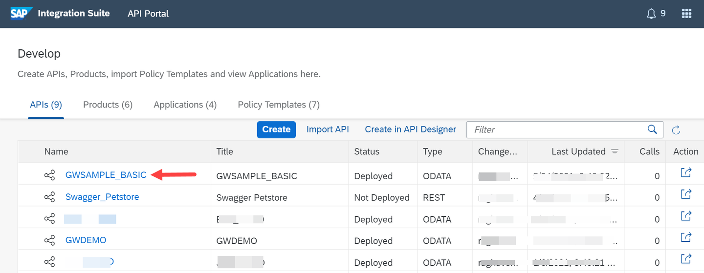Viewport: 704px width, 273px height.
Task: Open the Swagger_Petstore API link
Action: [102, 197]
